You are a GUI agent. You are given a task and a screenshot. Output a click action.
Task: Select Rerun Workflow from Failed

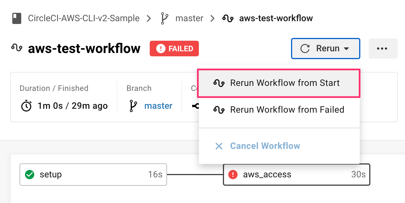[x=287, y=110]
